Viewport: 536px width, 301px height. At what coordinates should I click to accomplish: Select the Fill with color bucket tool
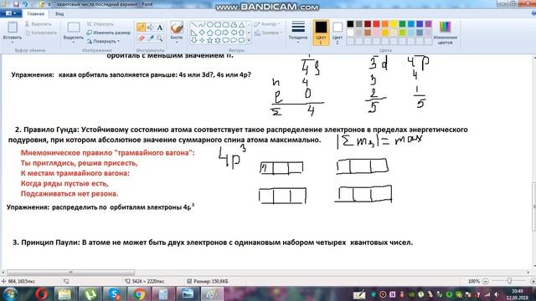pos(150,28)
